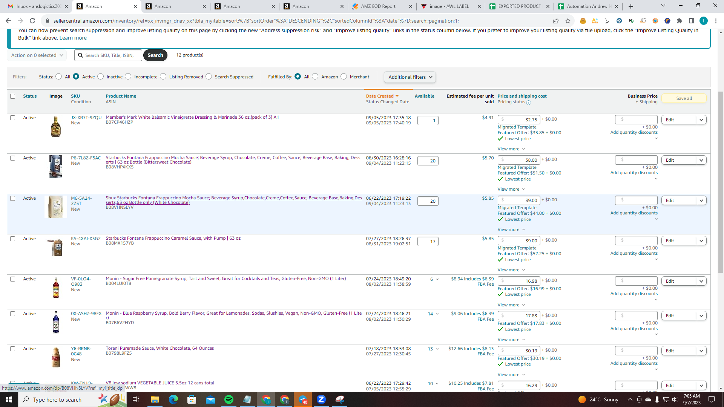Open the Windows Start menu
The width and height of the screenshot is (724, 407).
pyautogui.click(x=9, y=399)
